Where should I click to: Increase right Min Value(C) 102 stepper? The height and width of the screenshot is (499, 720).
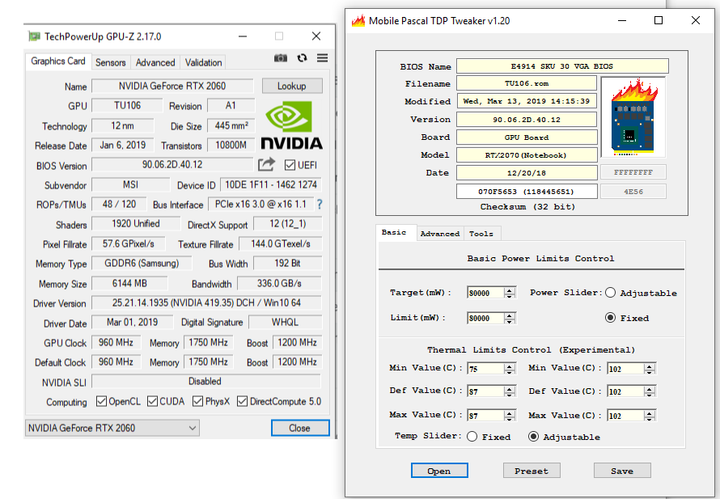point(650,366)
